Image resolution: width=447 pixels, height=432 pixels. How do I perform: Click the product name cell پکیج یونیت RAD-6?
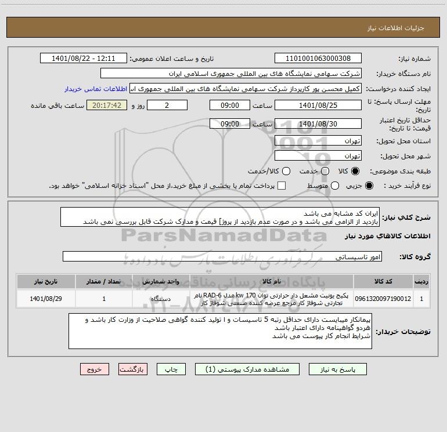pyautogui.click(x=272, y=299)
